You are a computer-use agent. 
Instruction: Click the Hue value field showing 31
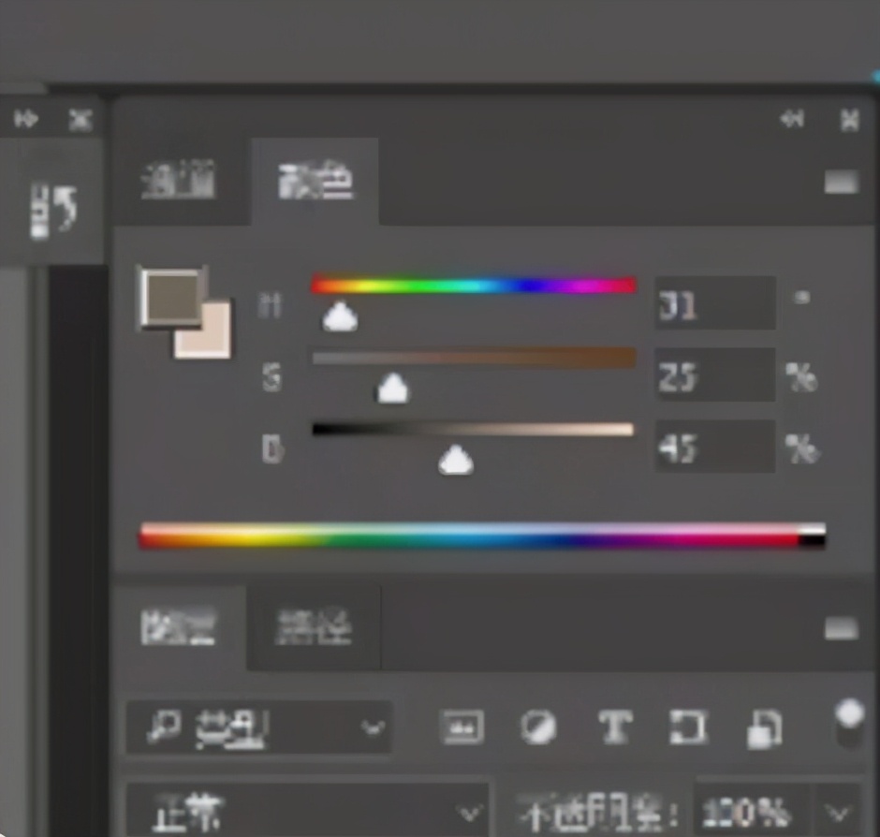715,303
